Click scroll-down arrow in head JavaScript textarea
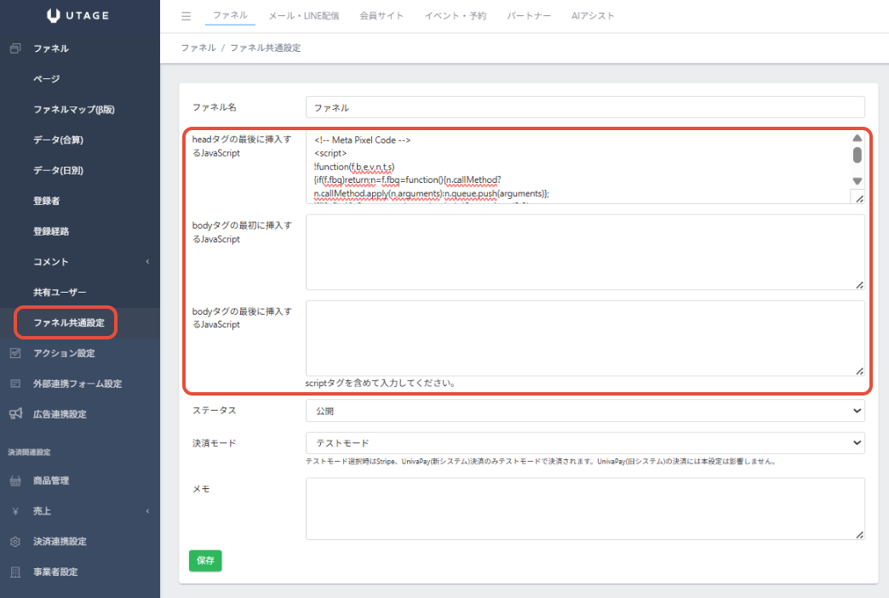 tap(857, 181)
